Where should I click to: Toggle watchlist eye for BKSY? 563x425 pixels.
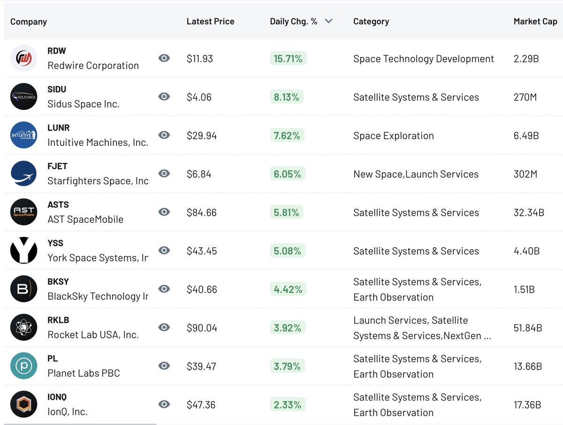[164, 289]
